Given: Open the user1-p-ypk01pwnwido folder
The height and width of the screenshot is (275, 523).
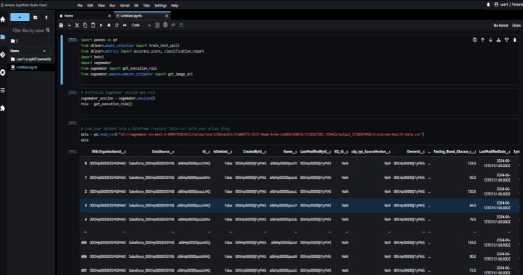Looking at the screenshot, I should click(x=31, y=59).
